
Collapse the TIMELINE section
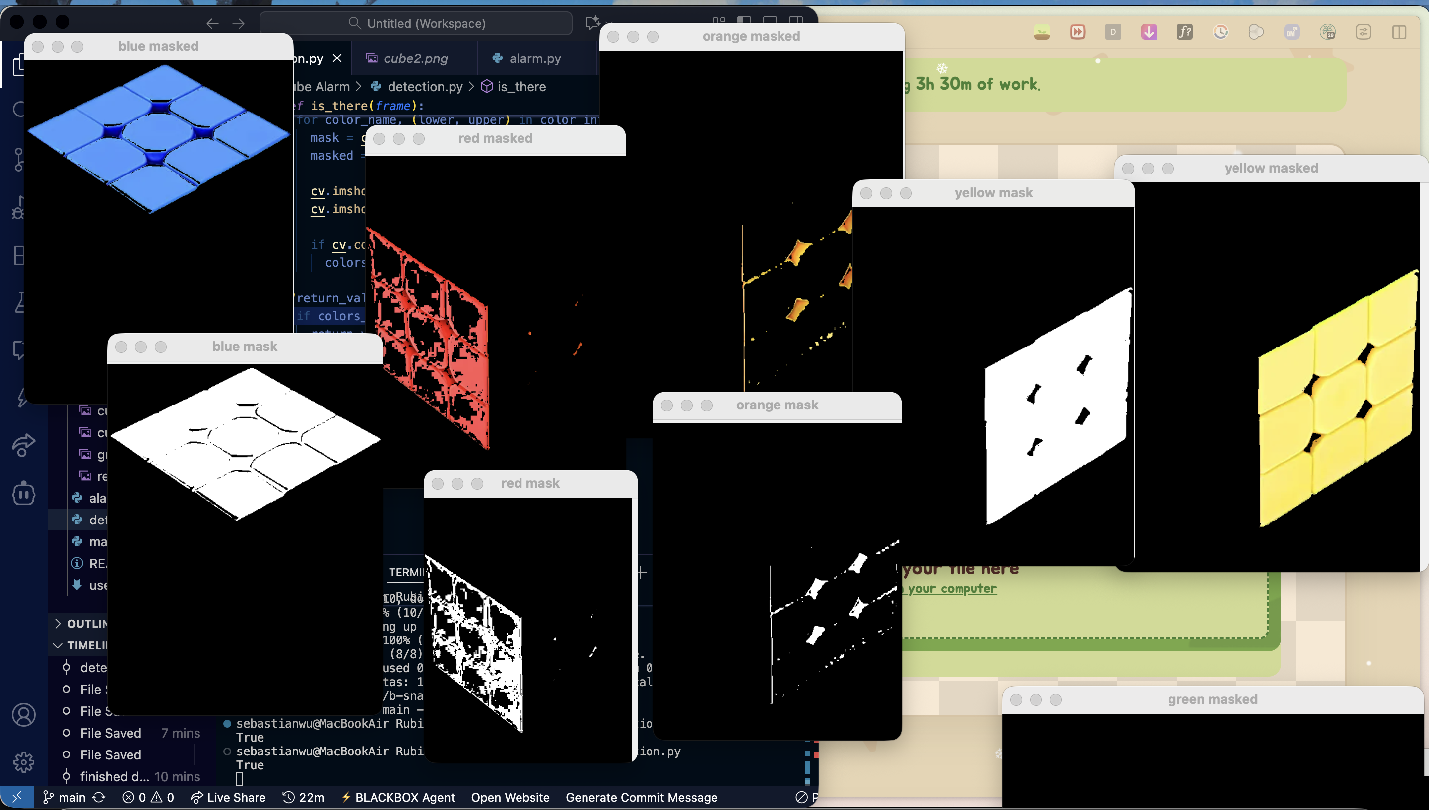click(x=58, y=645)
